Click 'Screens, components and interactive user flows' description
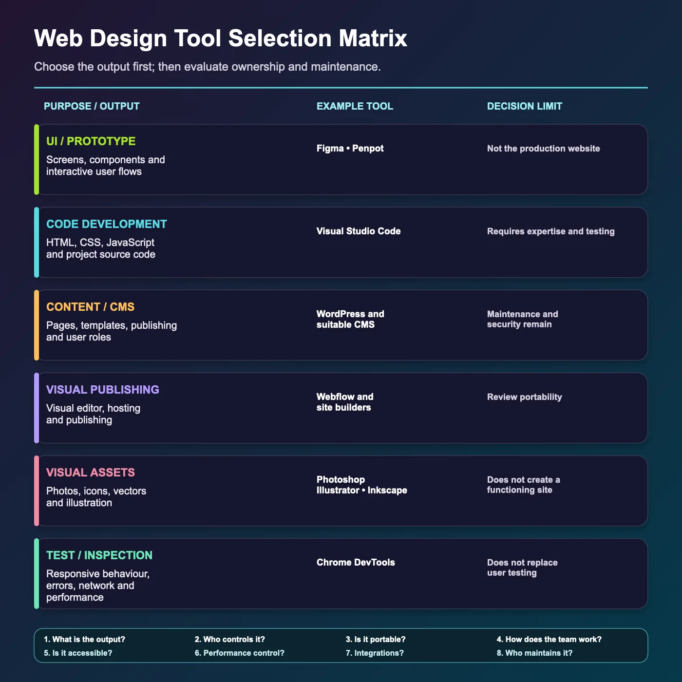 tap(106, 166)
